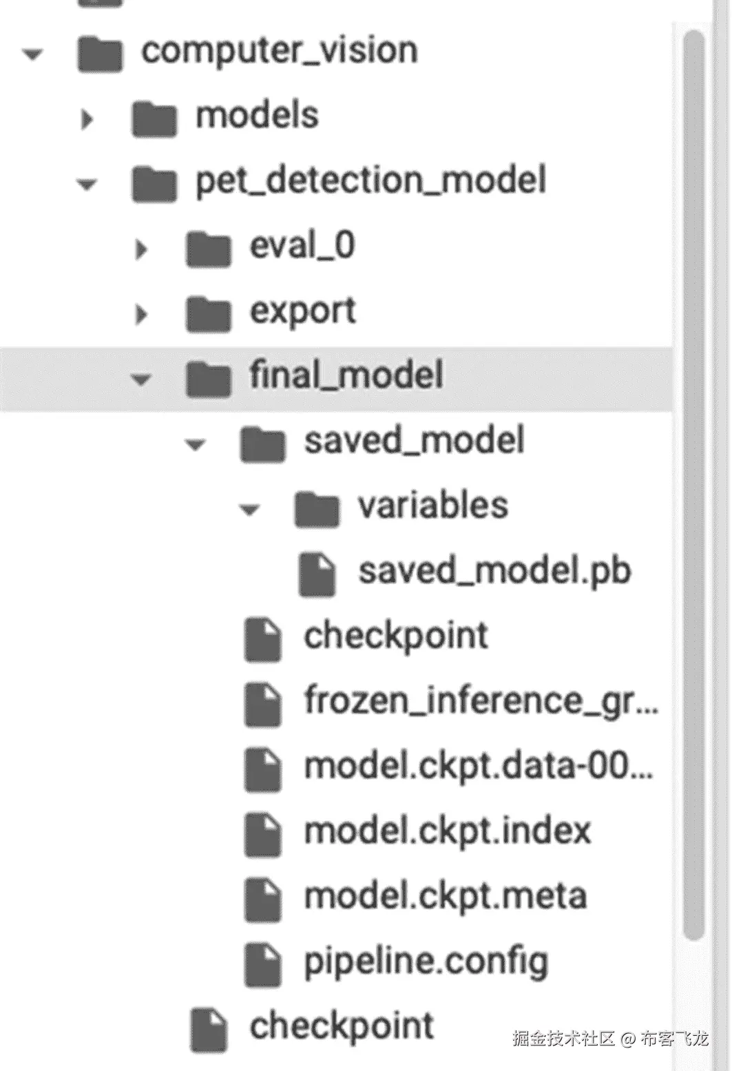This screenshot has height=1071, width=732.
Task: Click the pipeline.config file icon
Action: (x=263, y=964)
